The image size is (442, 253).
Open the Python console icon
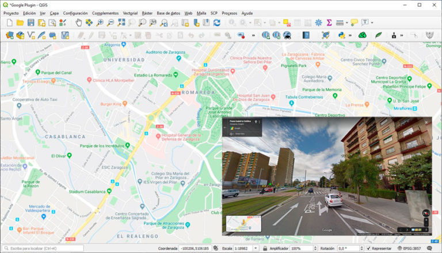[342, 35]
